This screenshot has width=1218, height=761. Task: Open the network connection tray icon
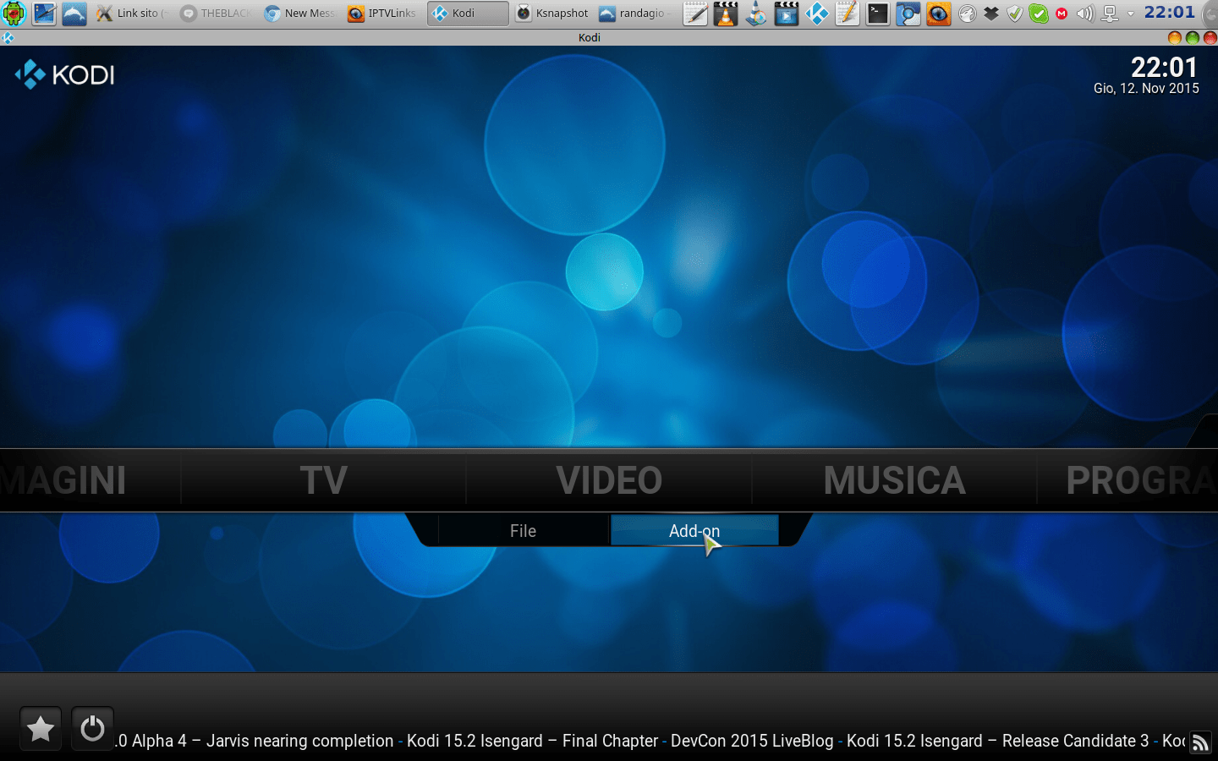click(1109, 14)
